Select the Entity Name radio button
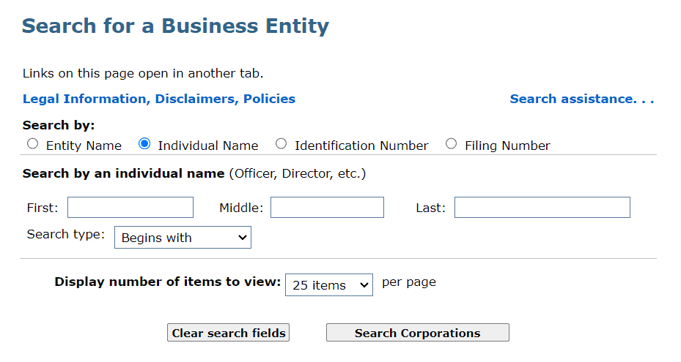This screenshot has height=362, width=681. pos(32,144)
